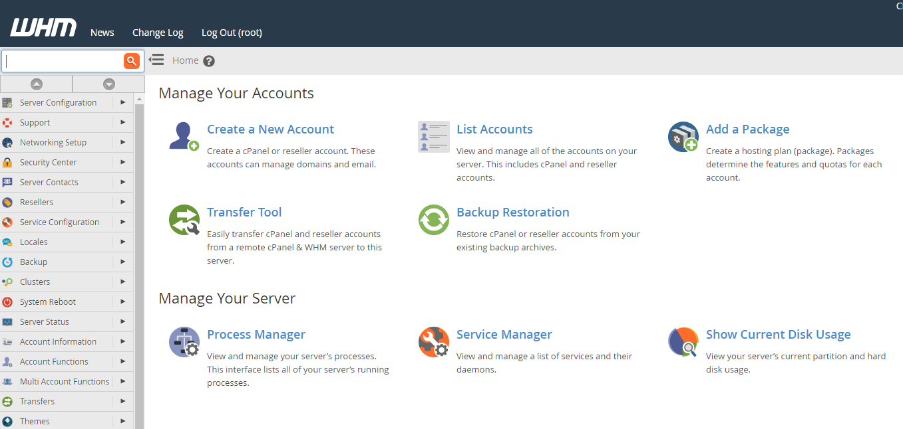Click the Resellers sidebar icon

pyautogui.click(x=7, y=203)
